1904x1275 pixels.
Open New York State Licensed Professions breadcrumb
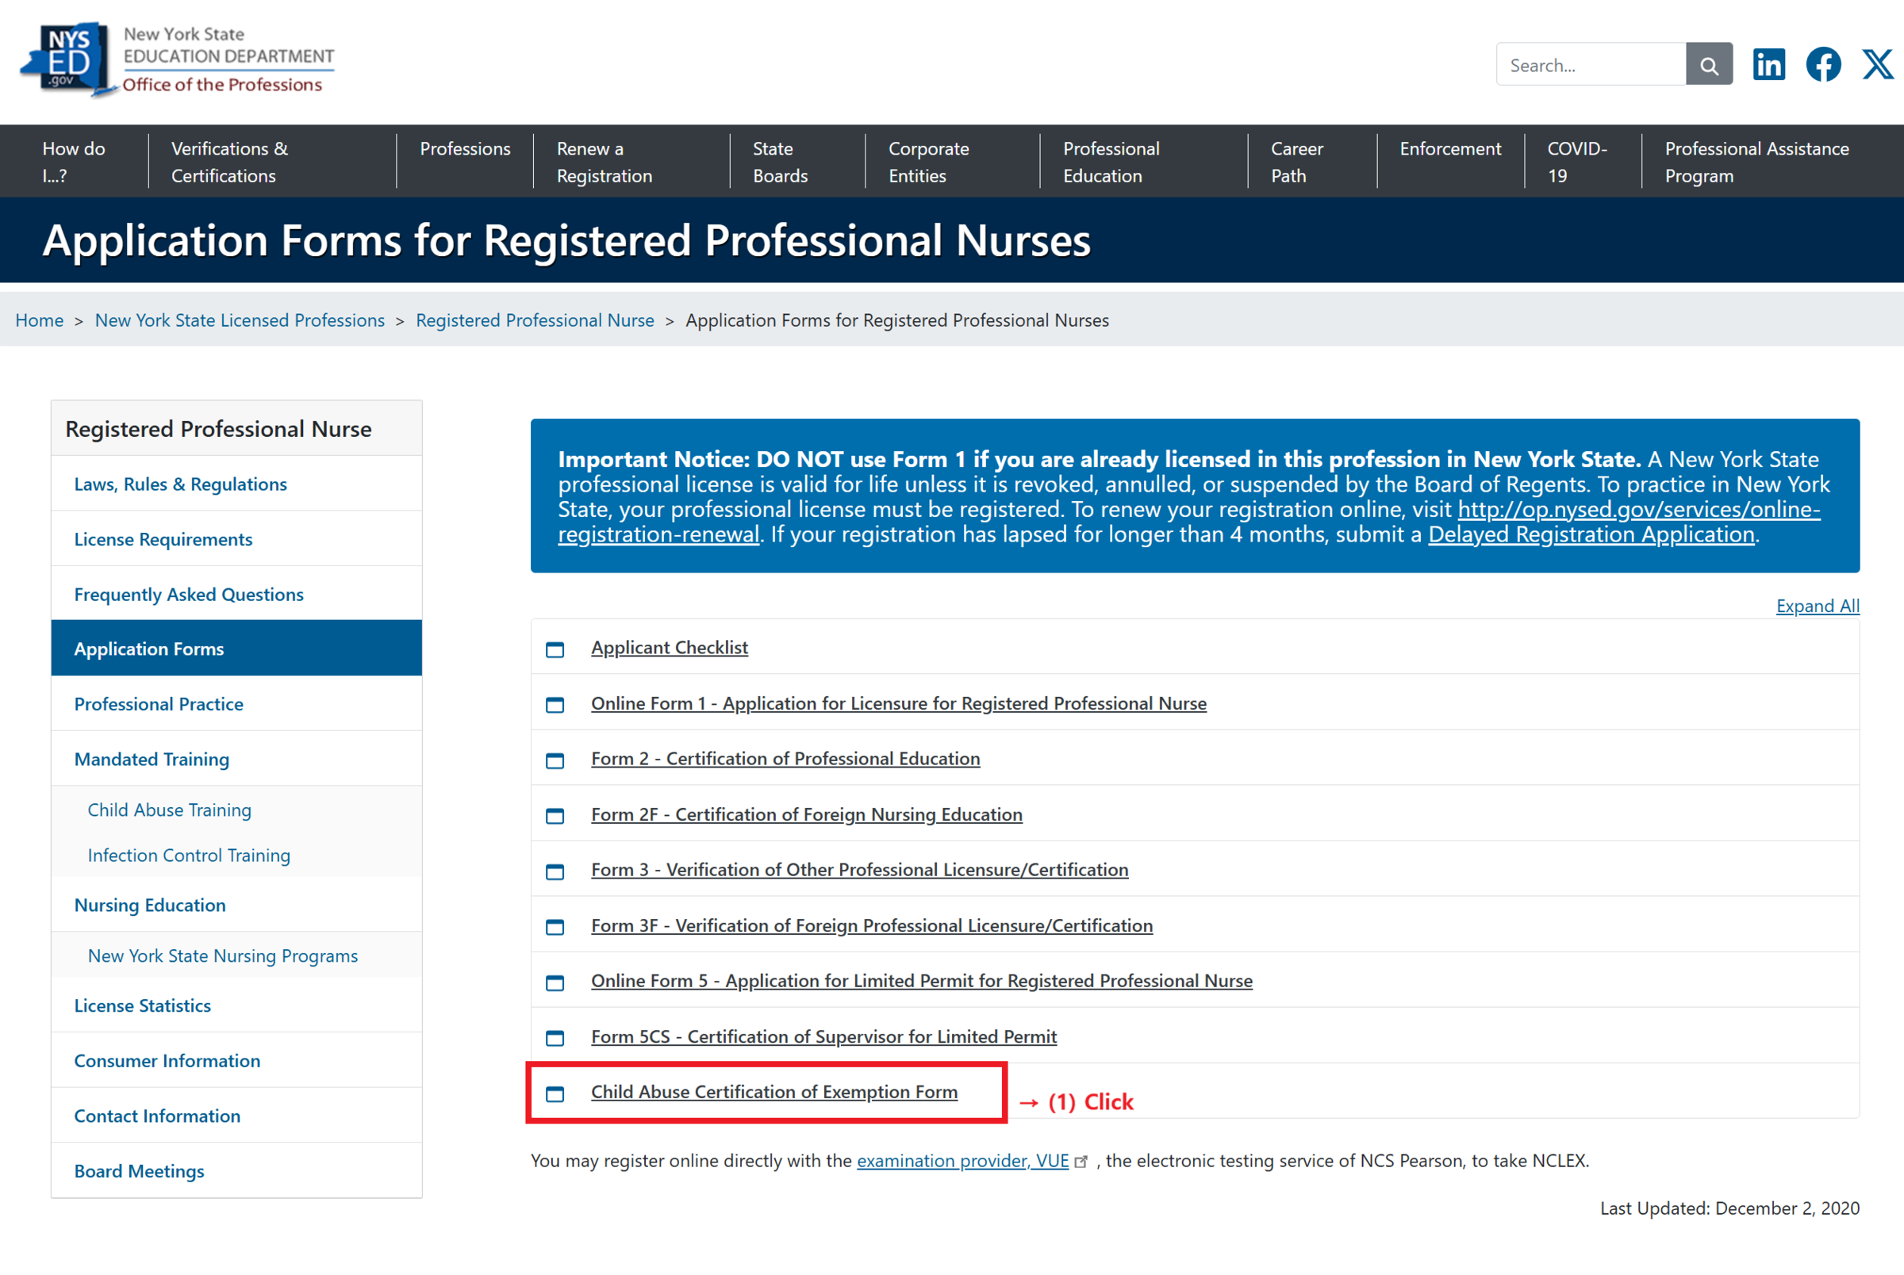pos(240,320)
